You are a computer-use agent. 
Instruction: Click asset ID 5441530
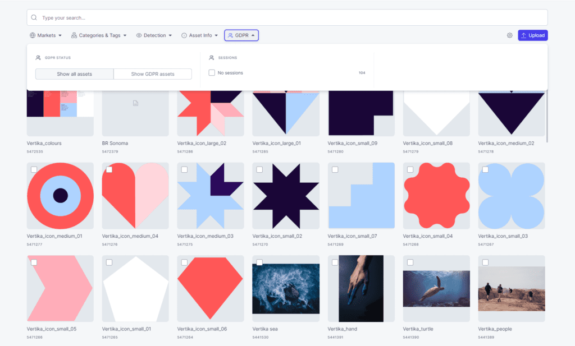261,337
